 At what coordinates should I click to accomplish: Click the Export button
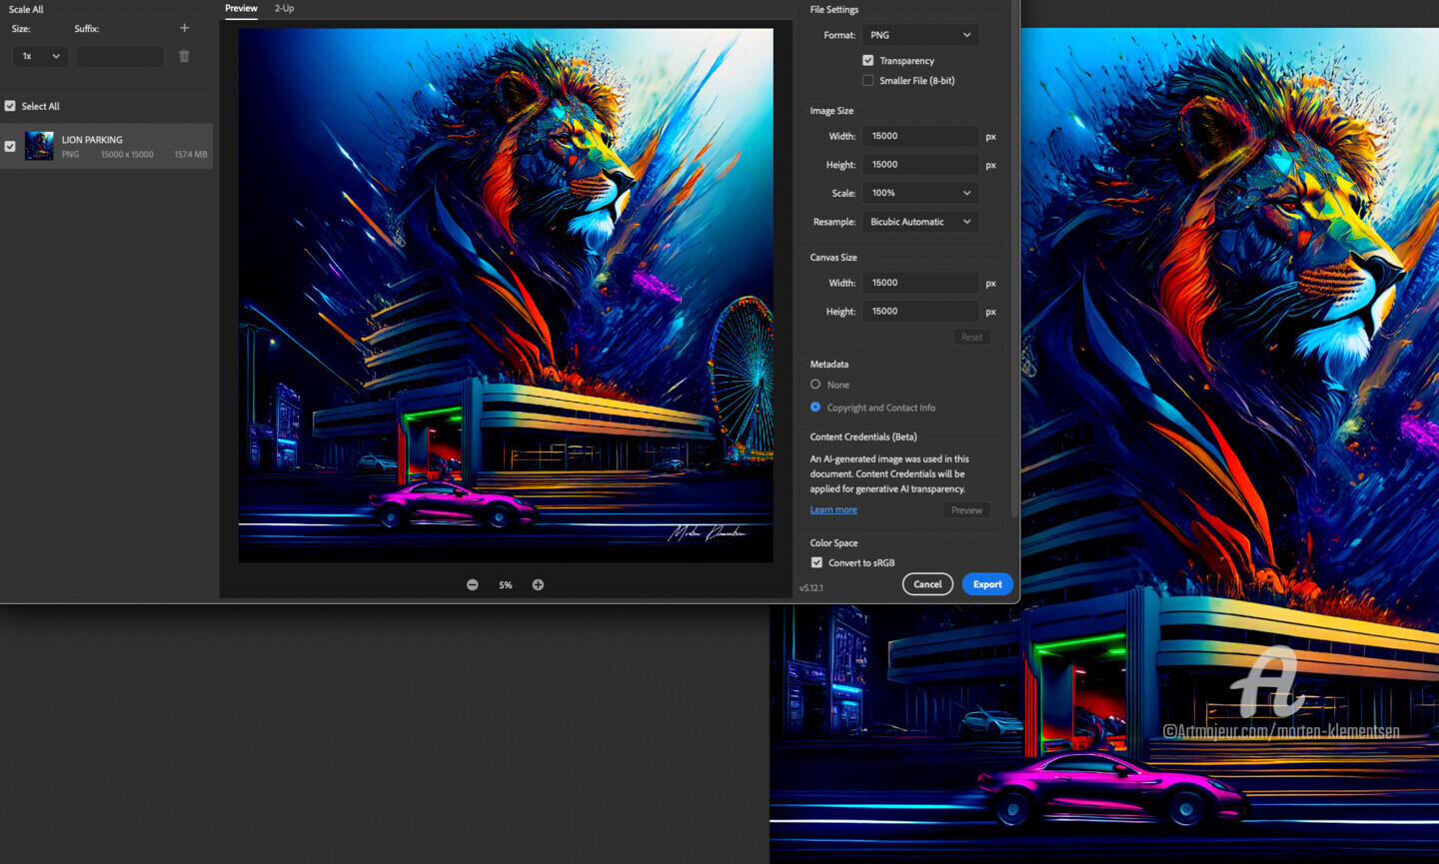point(987,584)
